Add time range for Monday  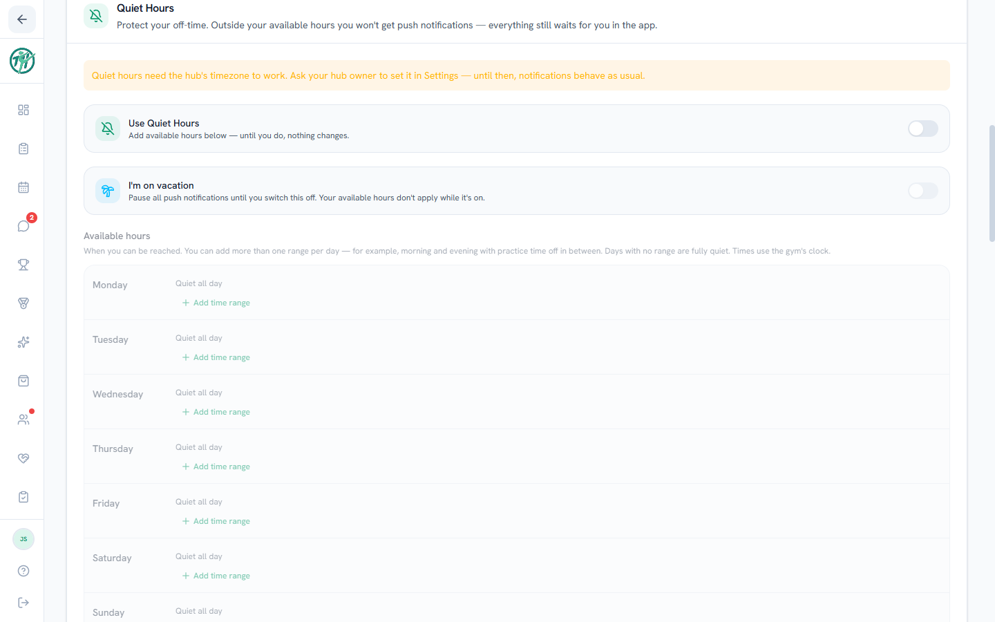point(216,303)
